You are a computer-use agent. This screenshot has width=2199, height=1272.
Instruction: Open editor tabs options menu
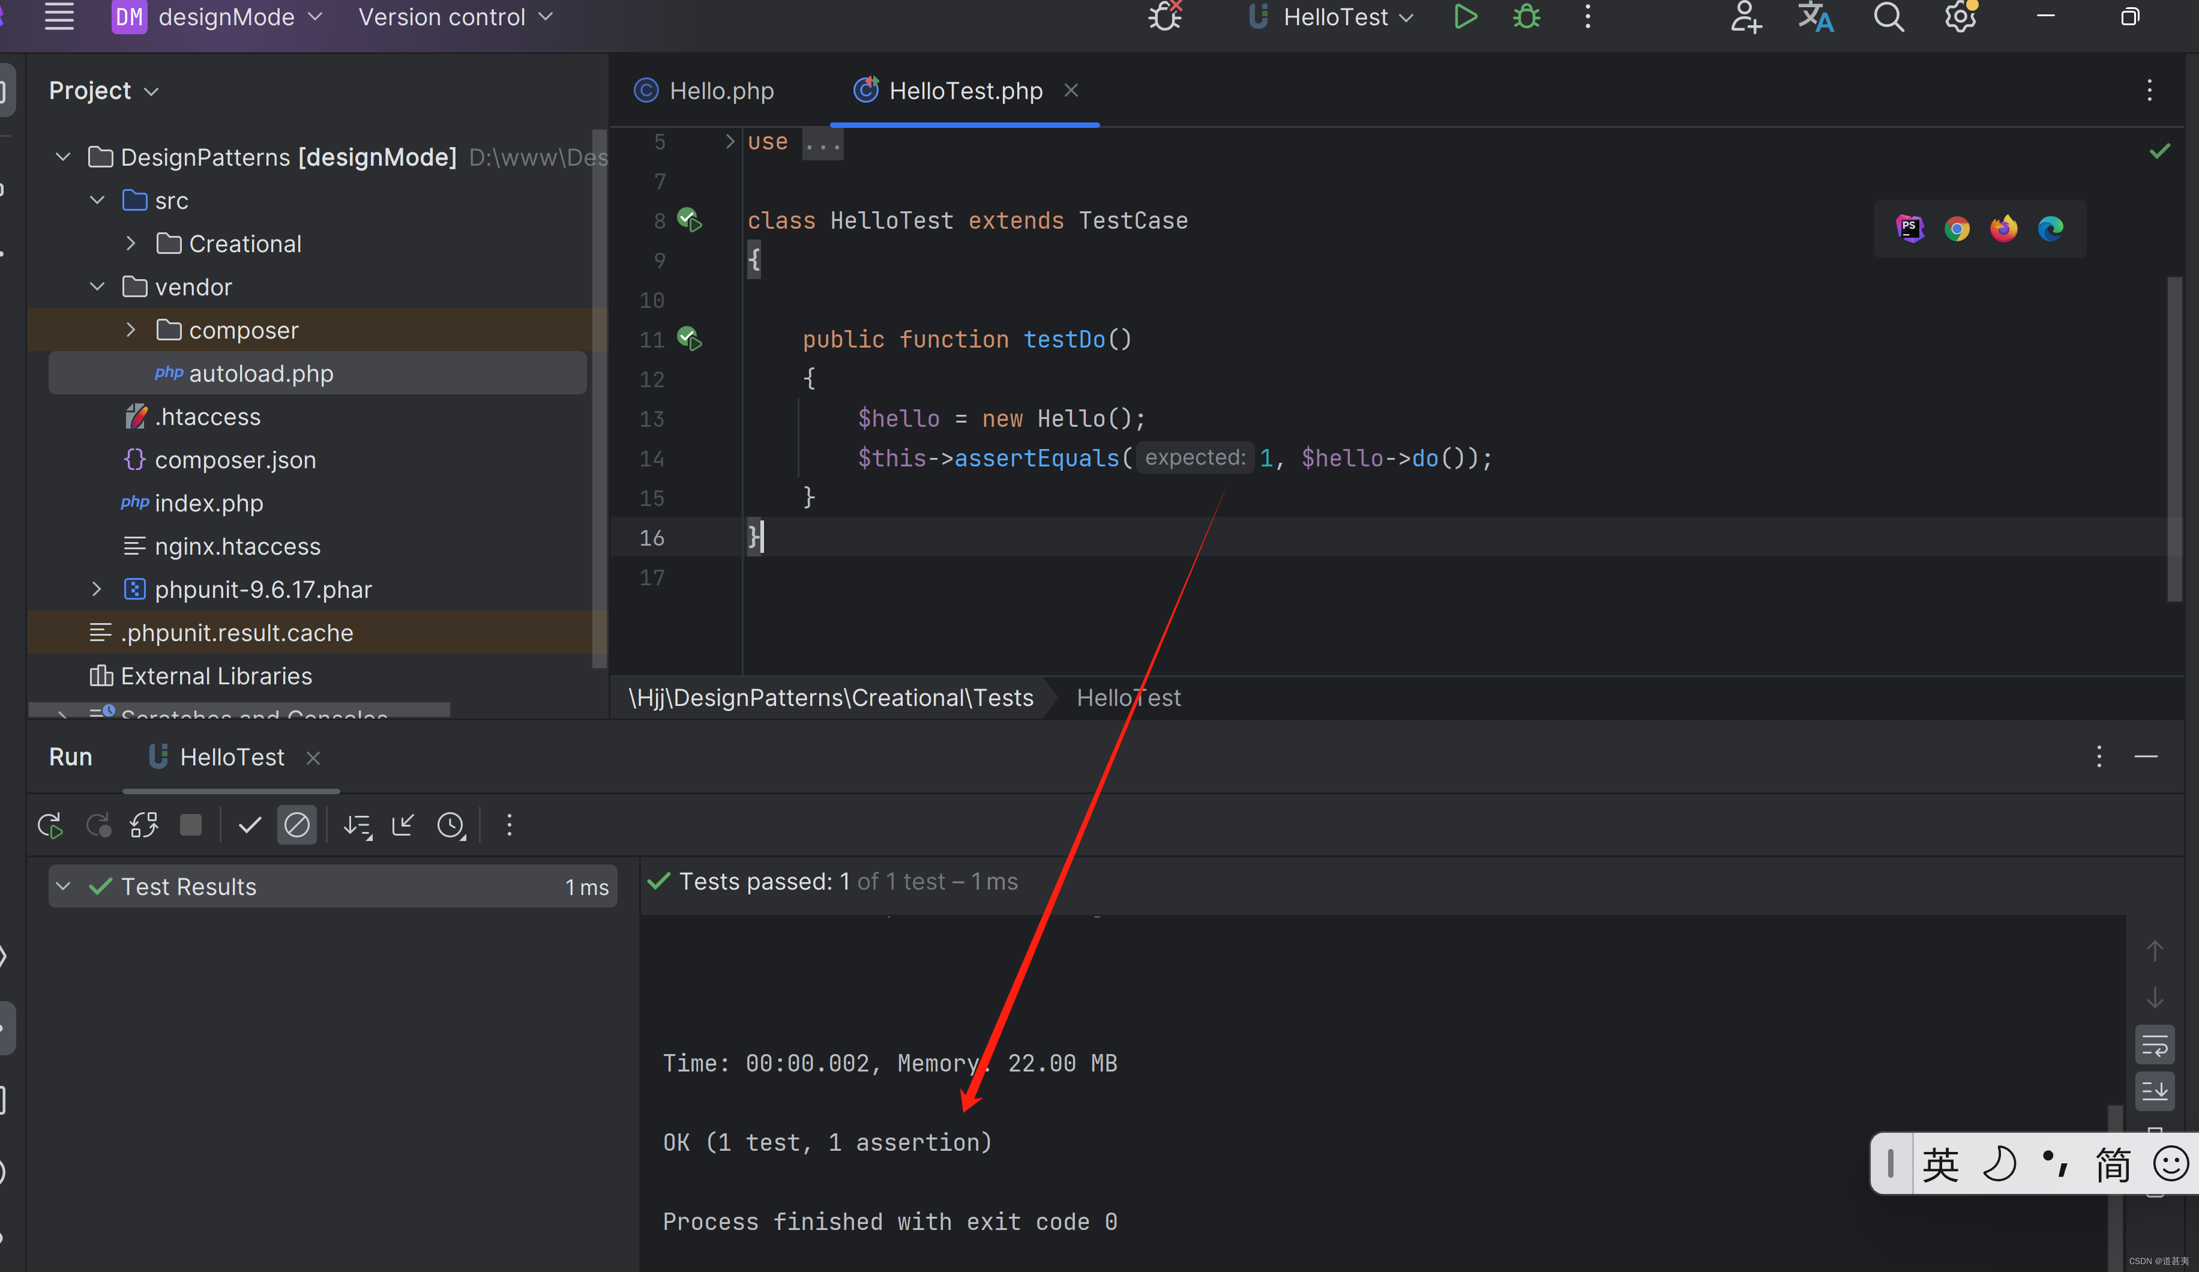2149,90
